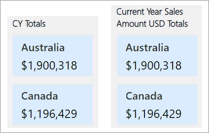Click $1,900,318 value in Current Year Sales visual
Screen dimensions: 209x133
pyautogui.click(x=154, y=65)
